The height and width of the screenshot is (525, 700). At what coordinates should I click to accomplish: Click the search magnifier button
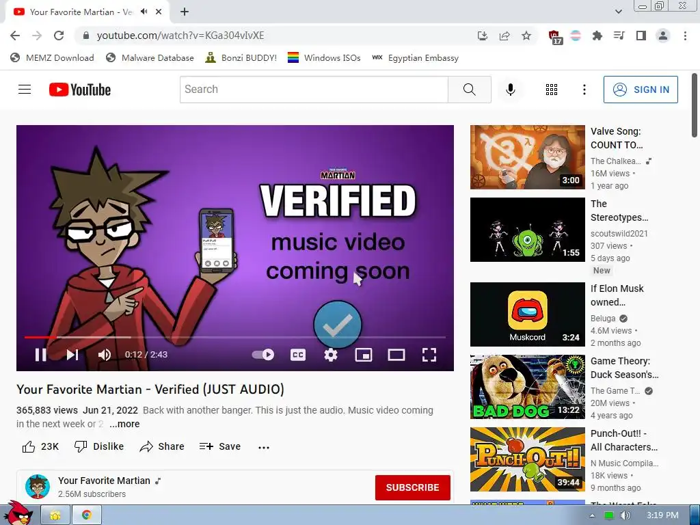[x=469, y=90]
